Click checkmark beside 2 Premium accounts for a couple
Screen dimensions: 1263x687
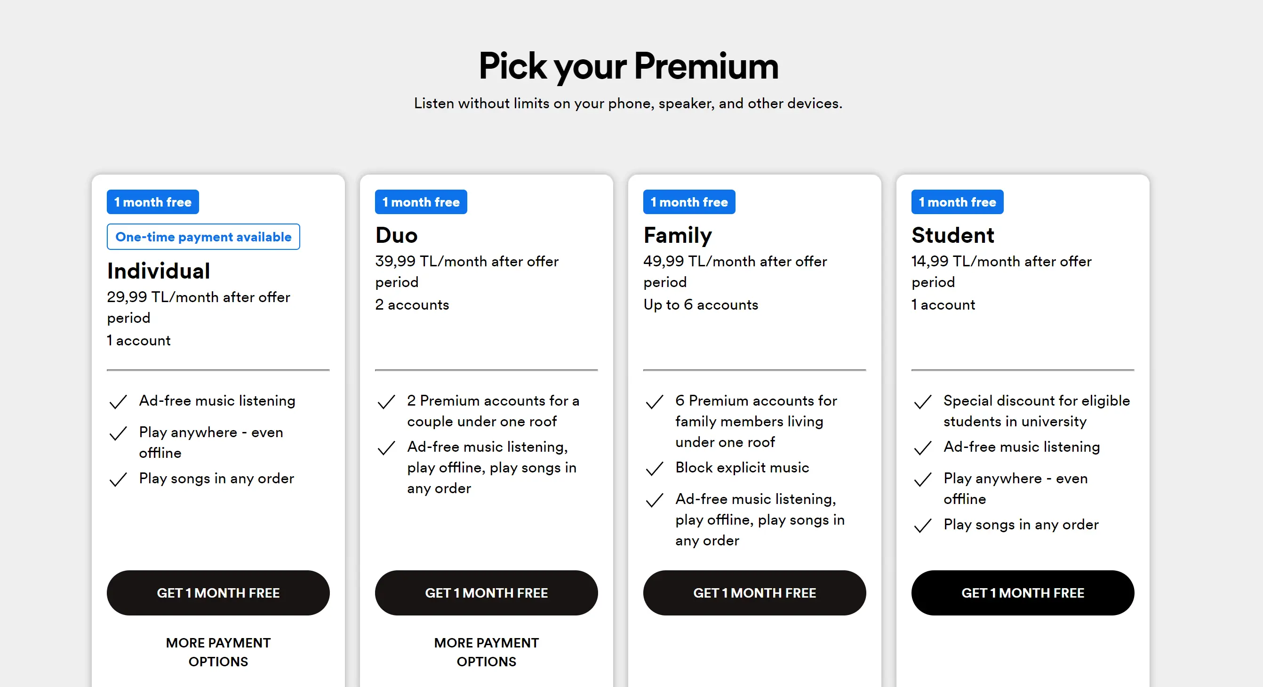386,402
